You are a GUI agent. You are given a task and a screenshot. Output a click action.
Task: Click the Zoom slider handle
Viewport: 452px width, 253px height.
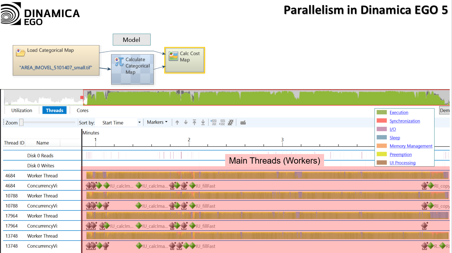click(21, 122)
